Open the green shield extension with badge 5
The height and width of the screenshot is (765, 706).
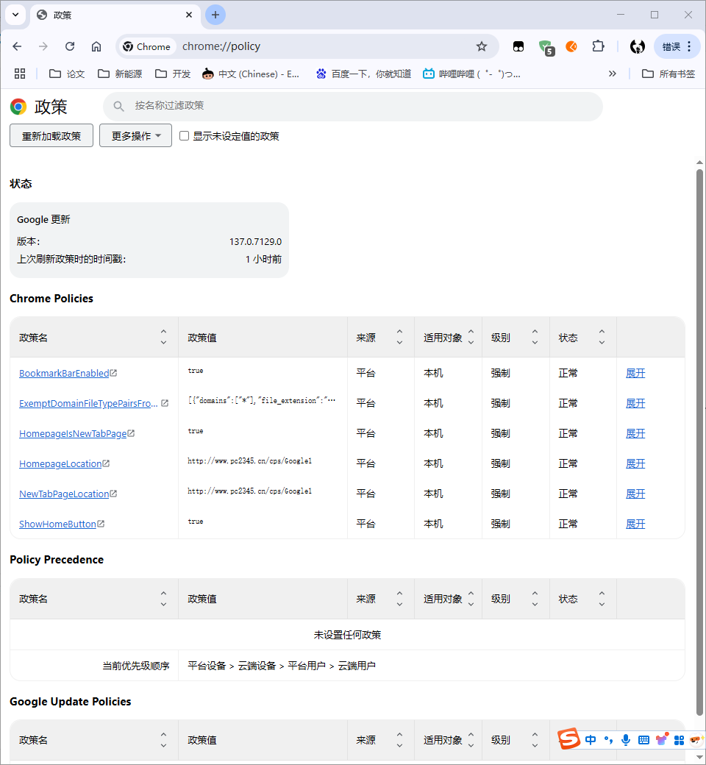pyautogui.click(x=546, y=47)
